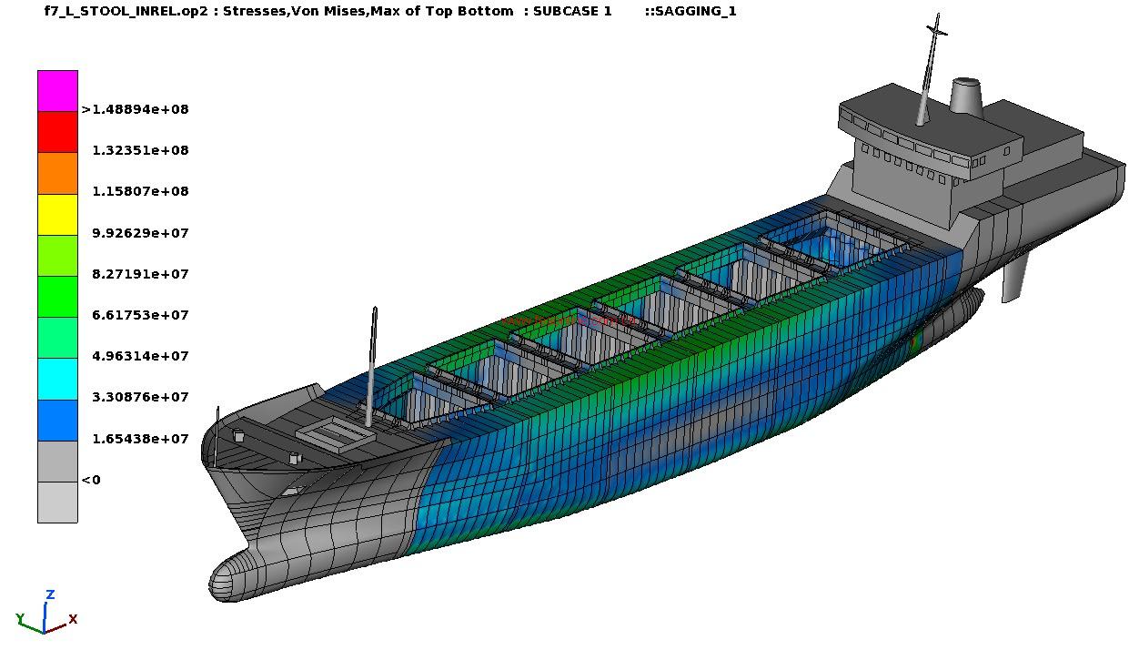Click the blue legend color band
This screenshot has height=650, width=1139.
(57, 420)
